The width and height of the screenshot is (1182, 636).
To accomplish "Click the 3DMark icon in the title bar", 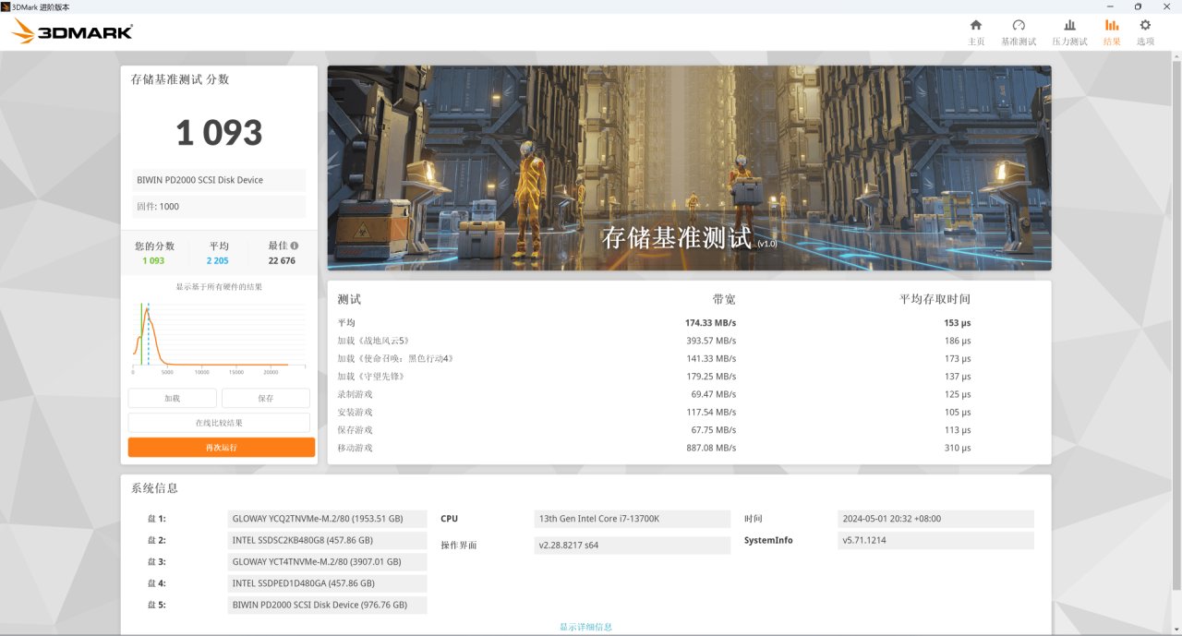I will (x=7, y=6).
